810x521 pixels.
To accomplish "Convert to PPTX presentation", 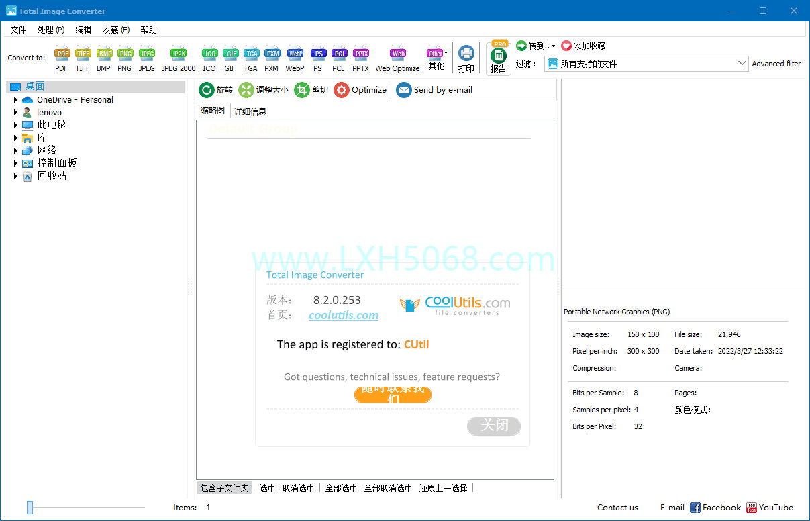I will pyautogui.click(x=361, y=59).
